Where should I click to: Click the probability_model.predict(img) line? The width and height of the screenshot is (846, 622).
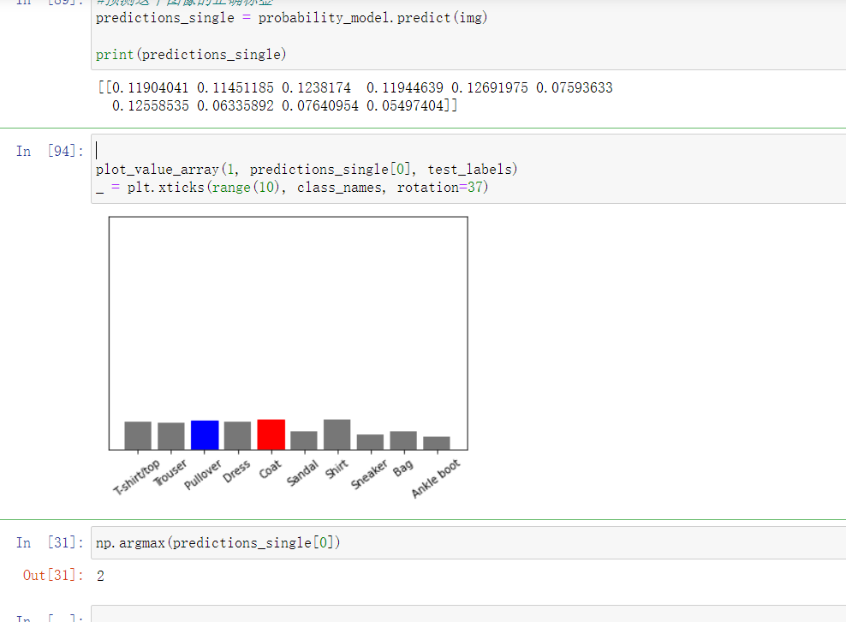pos(291,17)
